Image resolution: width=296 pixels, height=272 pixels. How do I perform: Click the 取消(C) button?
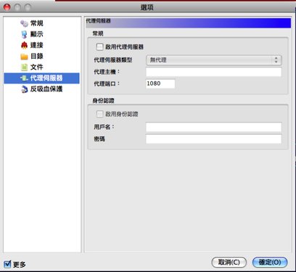(229, 263)
